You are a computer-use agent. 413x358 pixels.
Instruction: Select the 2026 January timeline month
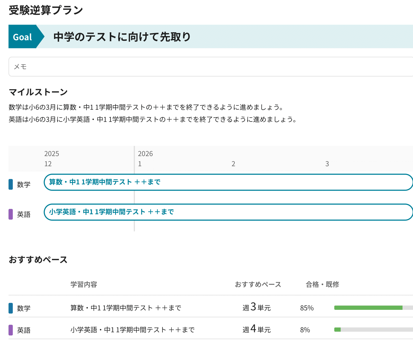click(140, 164)
